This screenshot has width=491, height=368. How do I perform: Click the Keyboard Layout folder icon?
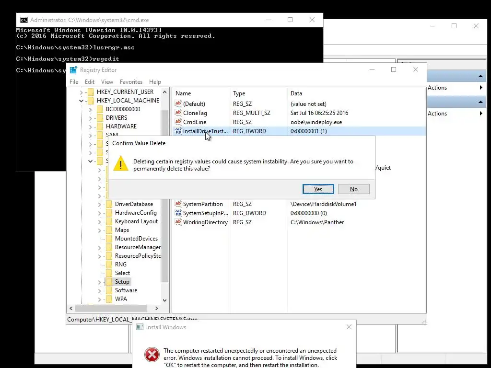point(109,221)
